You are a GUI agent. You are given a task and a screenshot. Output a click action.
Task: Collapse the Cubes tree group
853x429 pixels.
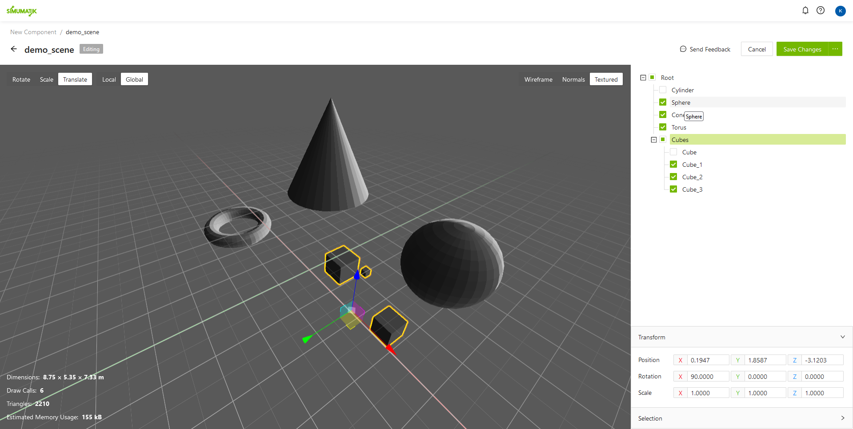tap(653, 140)
